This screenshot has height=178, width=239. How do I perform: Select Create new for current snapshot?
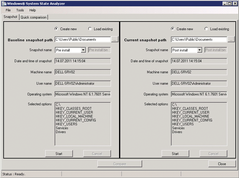[x=173, y=29]
